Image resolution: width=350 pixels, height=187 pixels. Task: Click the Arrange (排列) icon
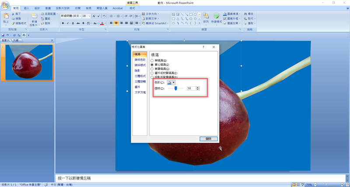coord(206,16)
